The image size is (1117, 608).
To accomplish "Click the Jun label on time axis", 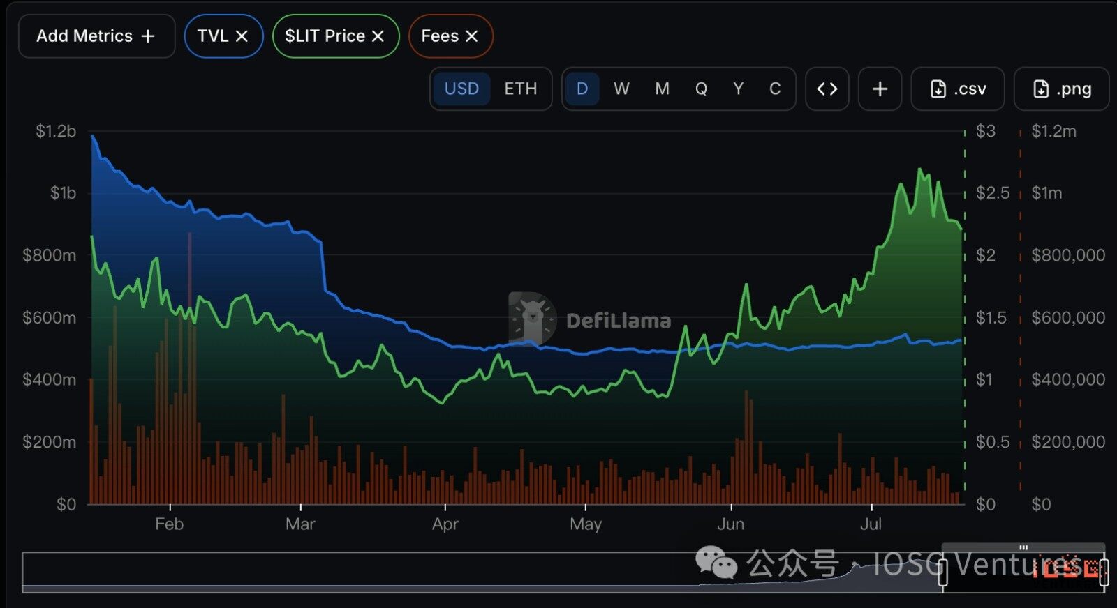I will 731,524.
